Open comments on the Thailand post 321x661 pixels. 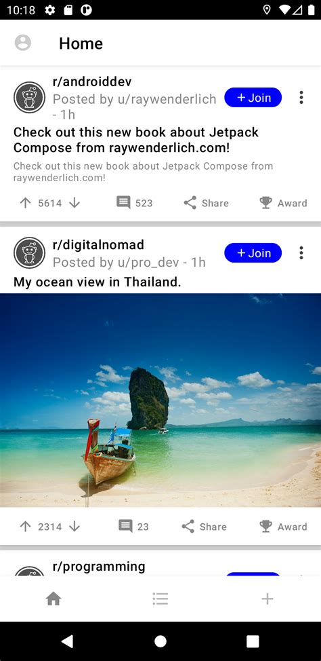134,527
